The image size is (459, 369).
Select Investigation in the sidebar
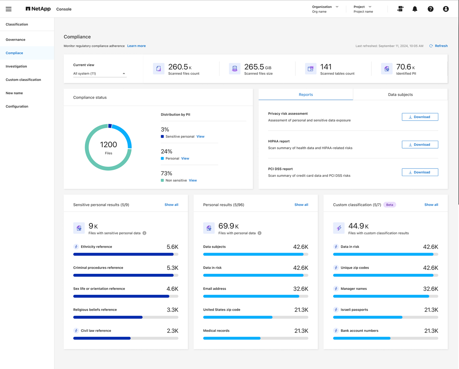[16, 66]
